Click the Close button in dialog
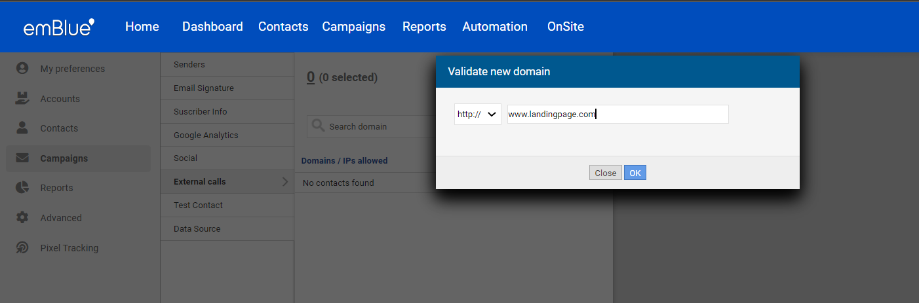The width and height of the screenshot is (919, 303). click(x=606, y=173)
